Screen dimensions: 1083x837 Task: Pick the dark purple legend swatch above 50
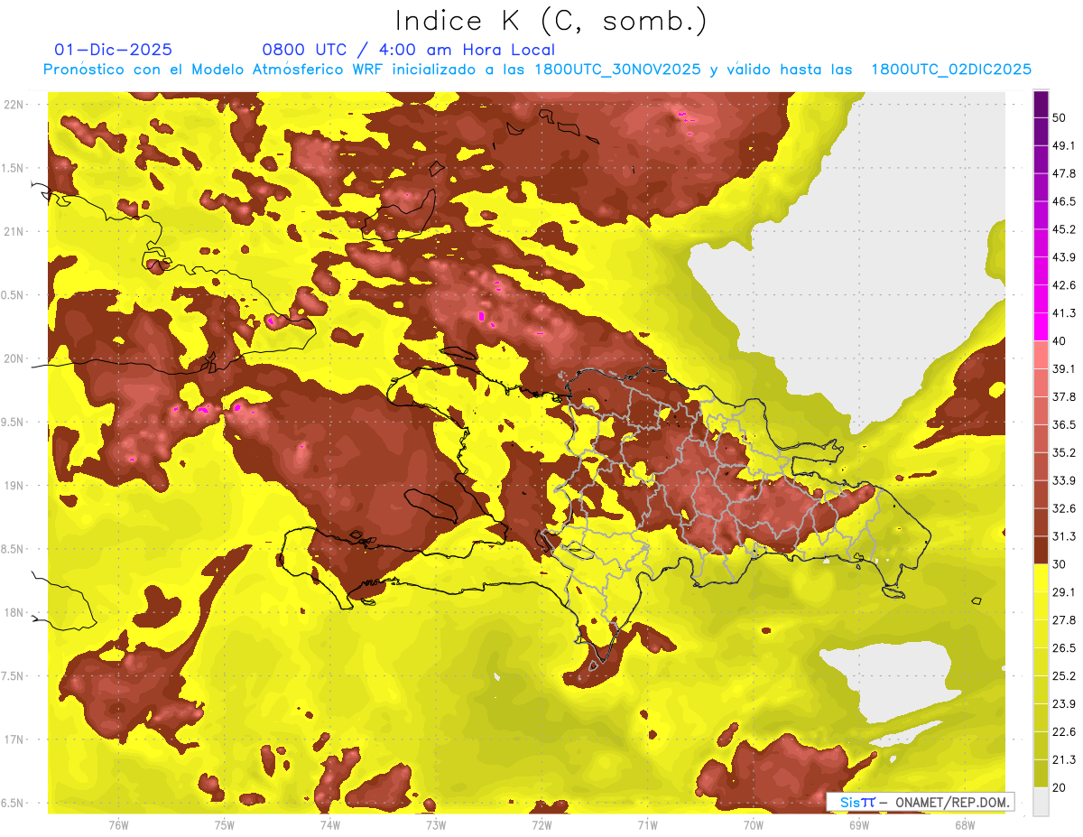coord(1041,104)
